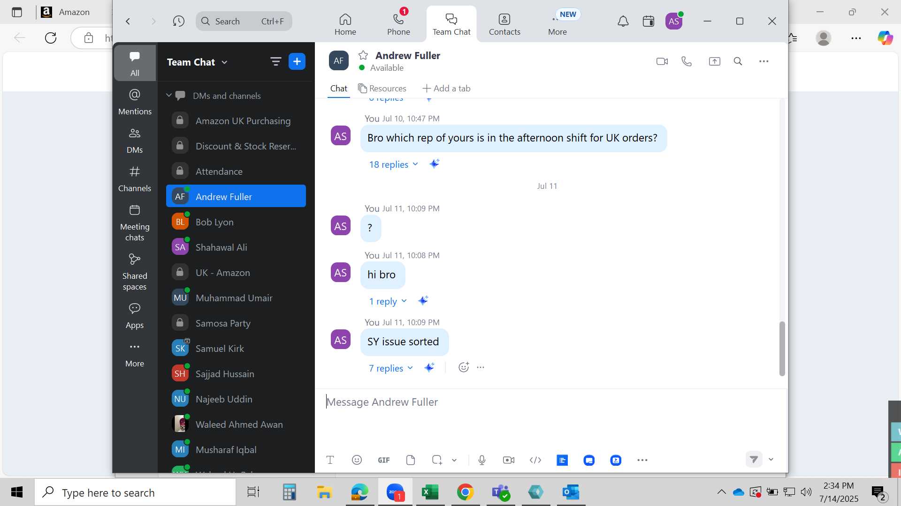Switch to the Phone tab
The height and width of the screenshot is (506, 901).
tap(398, 24)
